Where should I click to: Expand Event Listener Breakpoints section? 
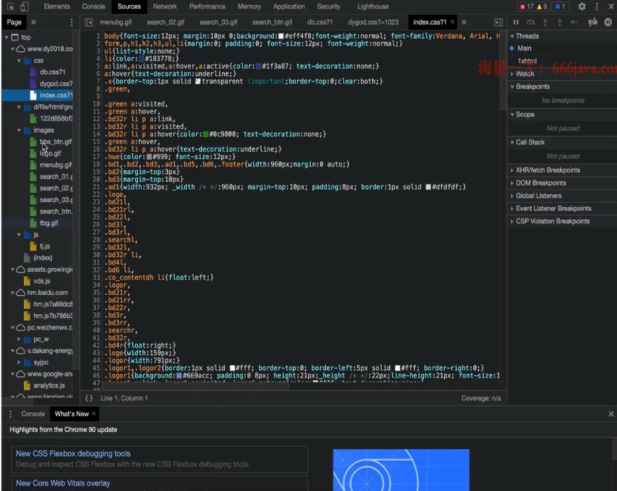(x=512, y=209)
